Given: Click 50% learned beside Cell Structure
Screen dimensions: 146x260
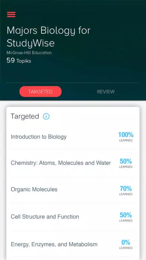Looking at the screenshot, I should (126, 217).
